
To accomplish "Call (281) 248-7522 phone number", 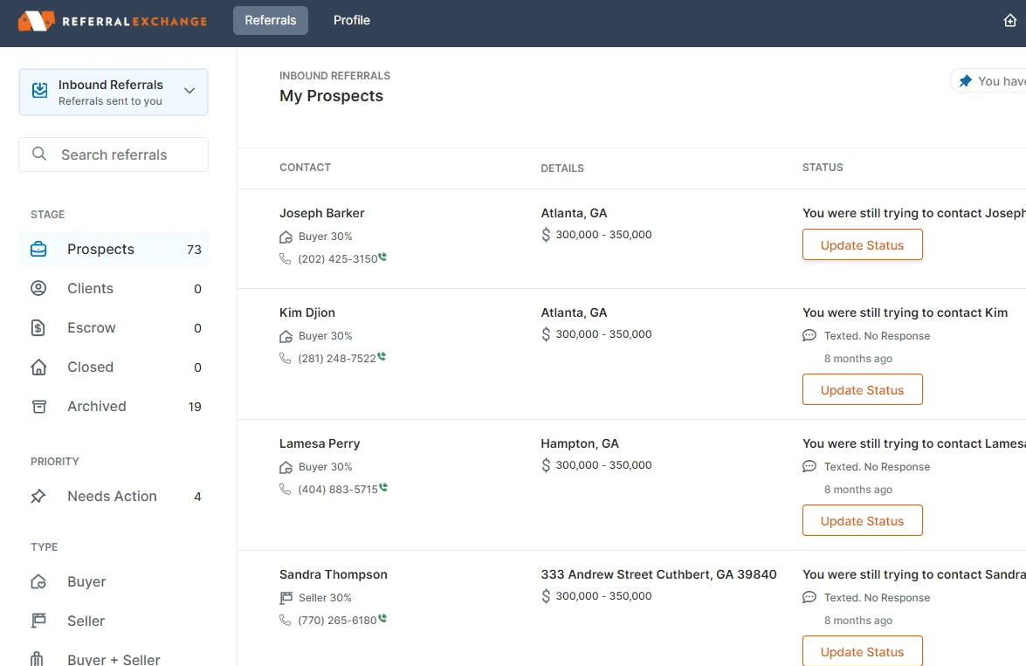I will tap(337, 359).
